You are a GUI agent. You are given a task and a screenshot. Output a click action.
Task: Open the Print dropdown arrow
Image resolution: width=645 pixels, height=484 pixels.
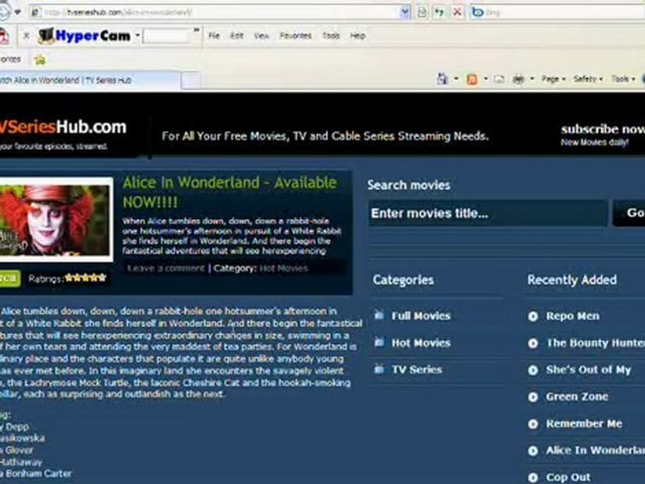click(x=532, y=79)
